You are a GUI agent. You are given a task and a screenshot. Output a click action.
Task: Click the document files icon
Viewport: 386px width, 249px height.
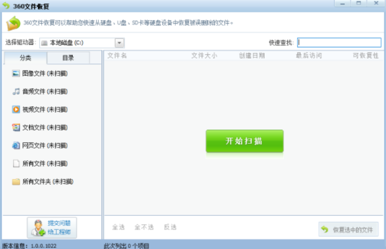16,127
